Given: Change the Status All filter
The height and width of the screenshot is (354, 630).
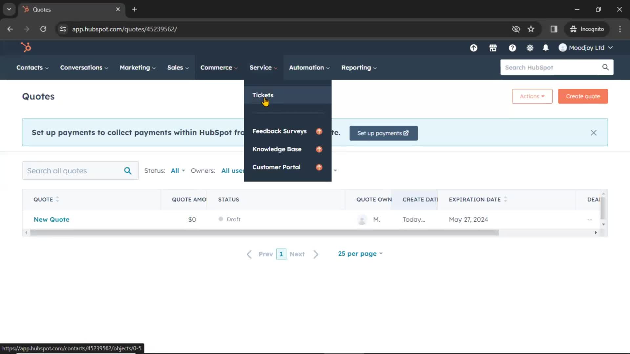Looking at the screenshot, I should 178,171.
